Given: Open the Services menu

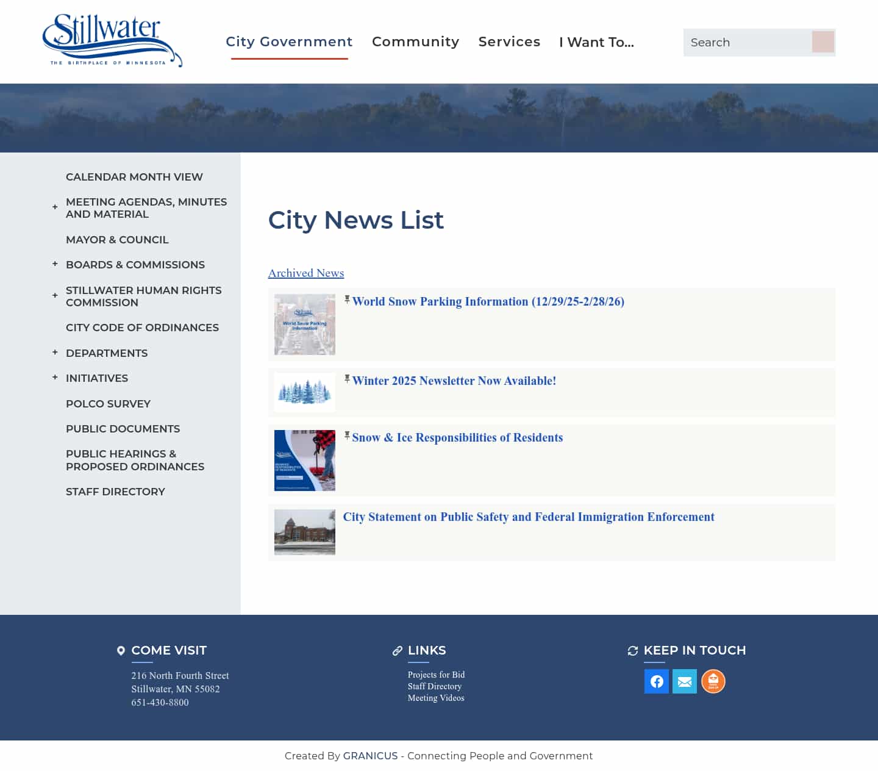Looking at the screenshot, I should pyautogui.click(x=509, y=41).
